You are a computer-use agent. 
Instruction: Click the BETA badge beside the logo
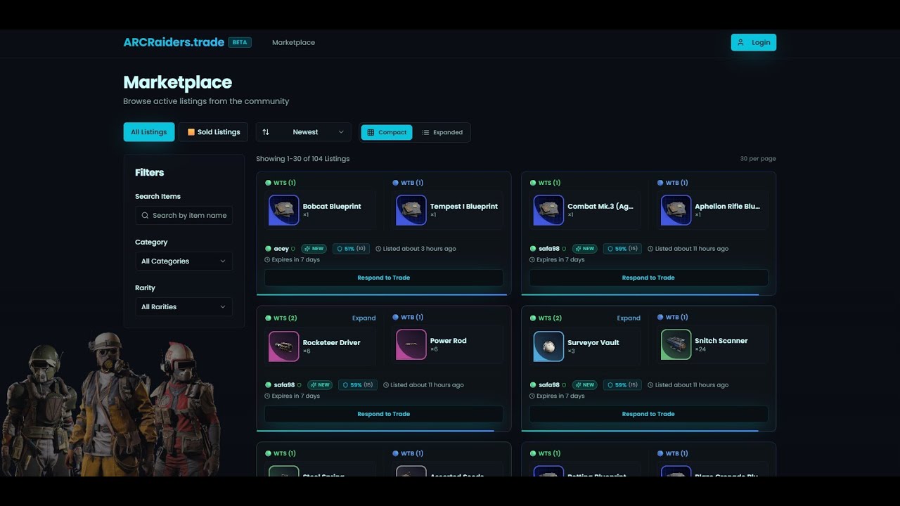click(x=240, y=42)
